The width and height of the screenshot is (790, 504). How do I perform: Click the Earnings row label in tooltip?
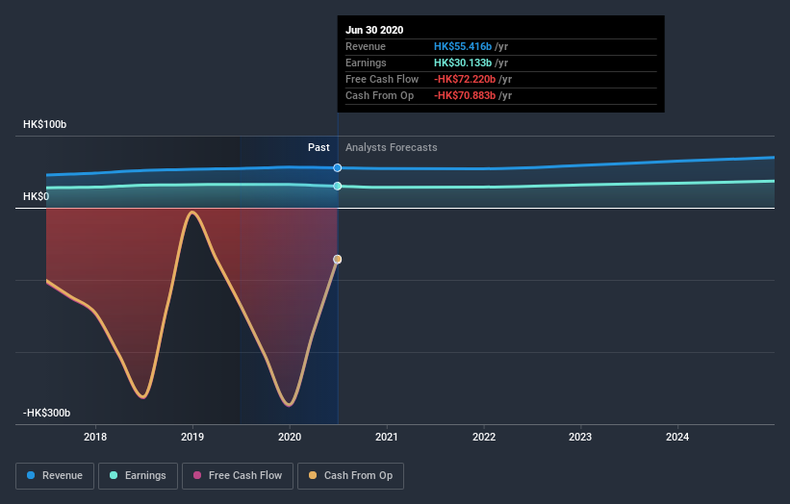366,63
